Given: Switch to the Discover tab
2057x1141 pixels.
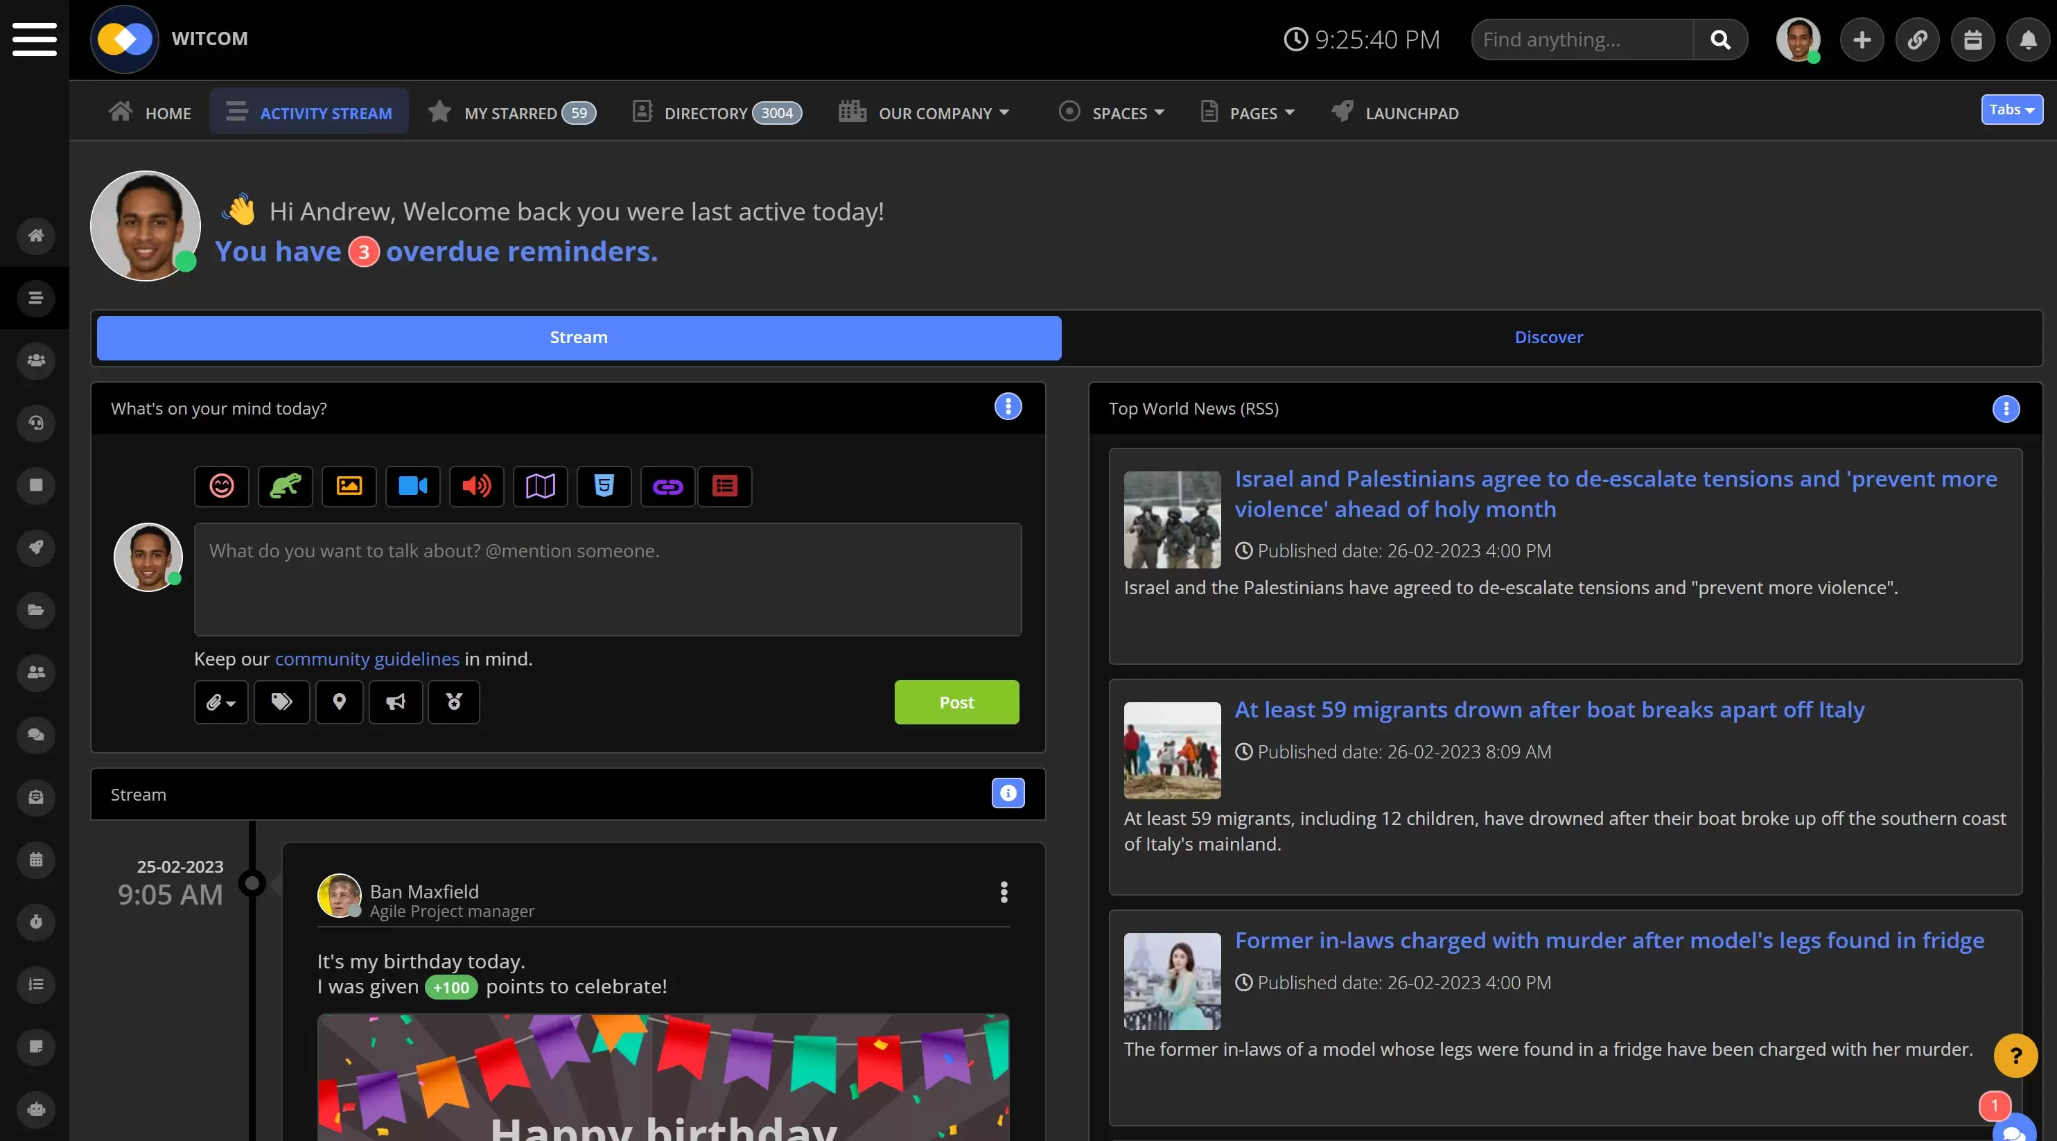Looking at the screenshot, I should 1548,337.
